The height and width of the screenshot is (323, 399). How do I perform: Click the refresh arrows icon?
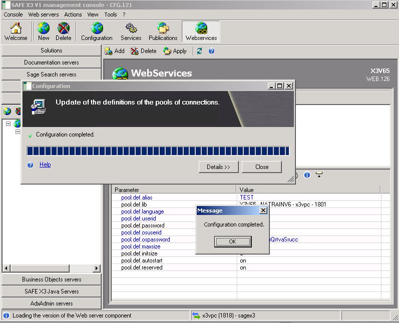[199, 51]
